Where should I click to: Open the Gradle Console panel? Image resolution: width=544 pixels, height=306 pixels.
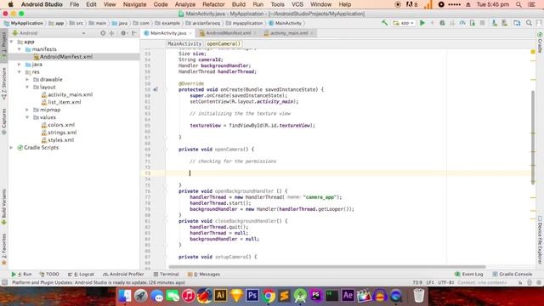point(512,274)
